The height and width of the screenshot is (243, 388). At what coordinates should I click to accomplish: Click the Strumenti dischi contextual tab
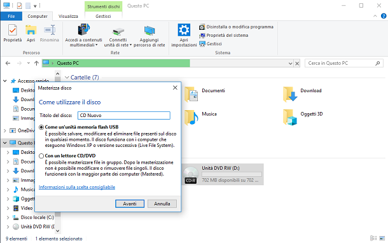[x=104, y=7]
